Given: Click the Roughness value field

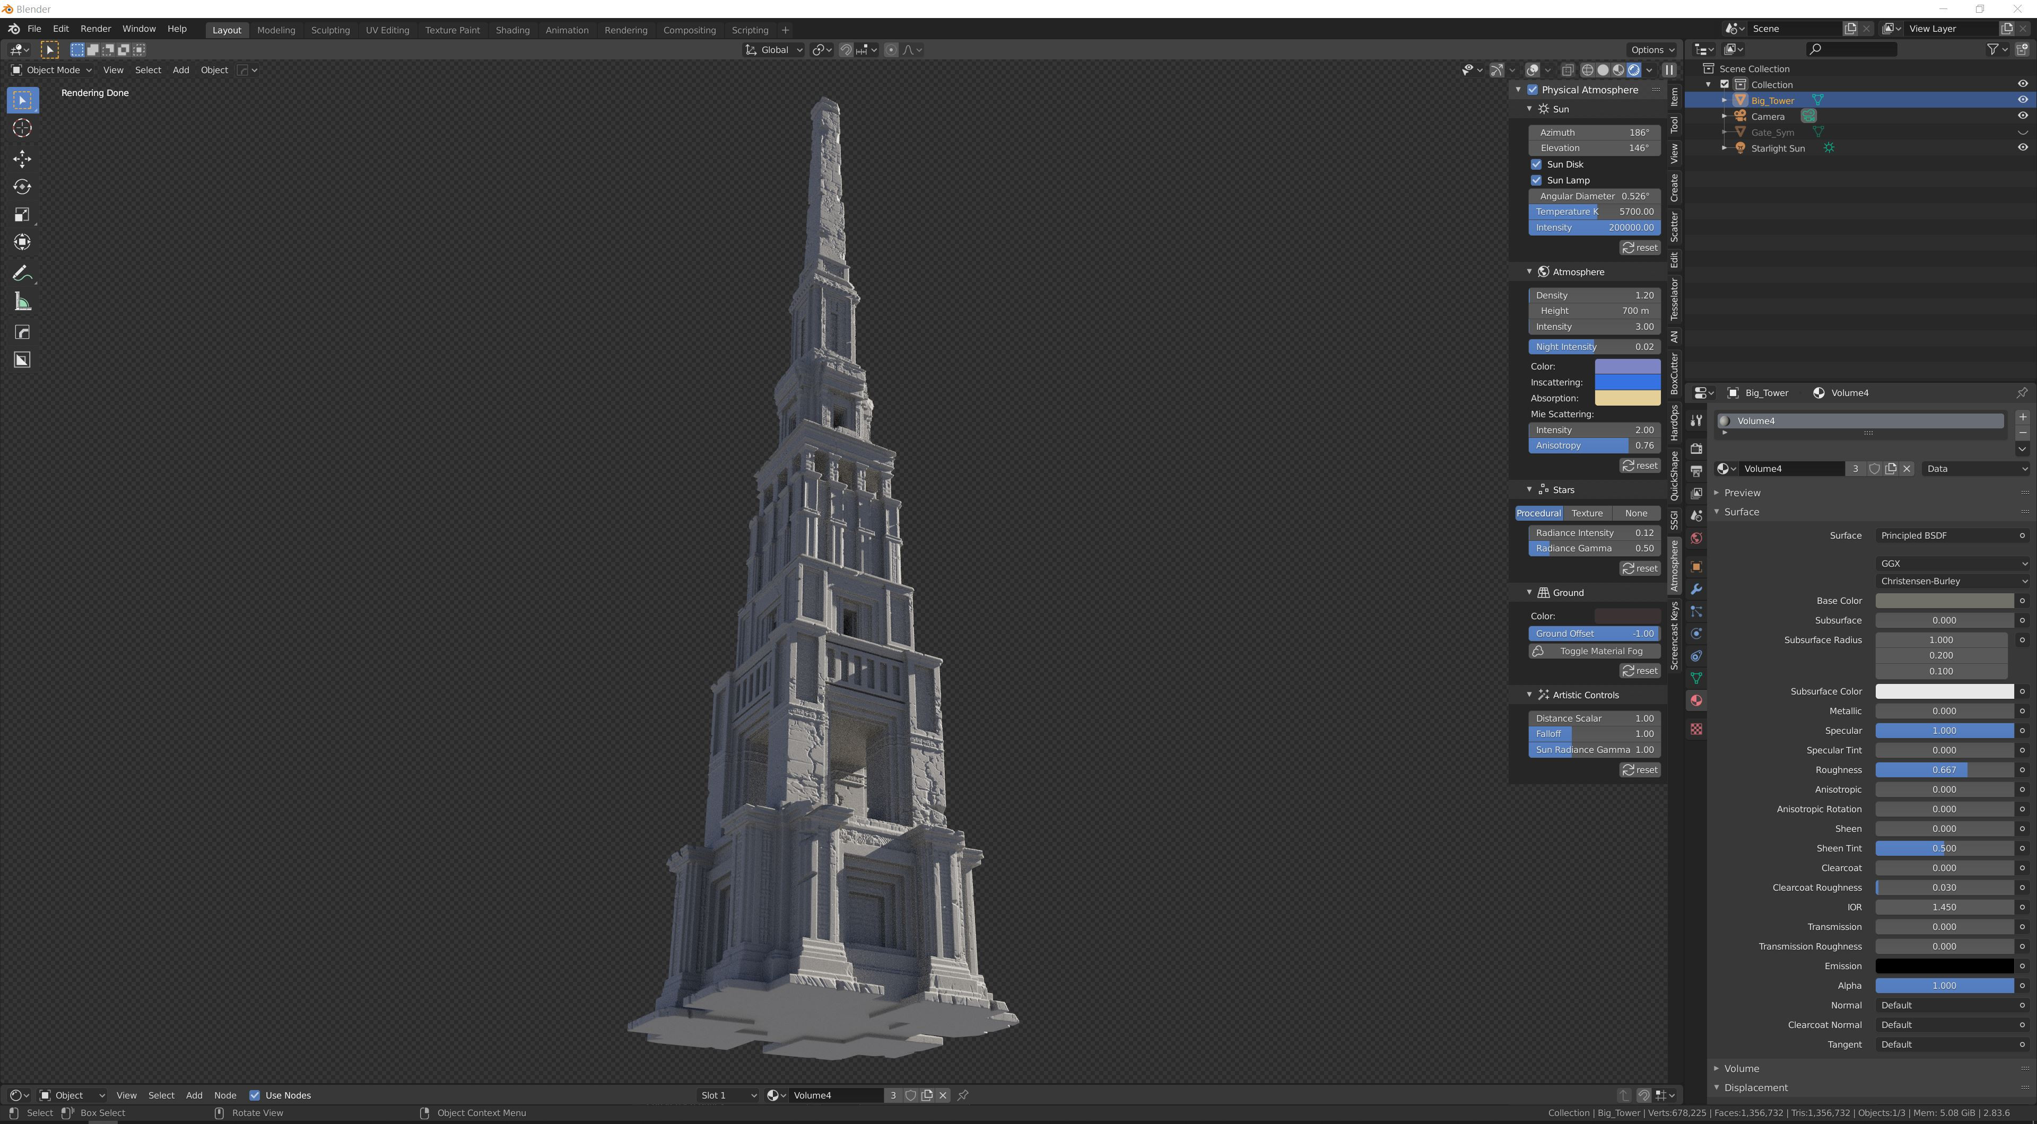Looking at the screenshot, I should click(1943, 770).
